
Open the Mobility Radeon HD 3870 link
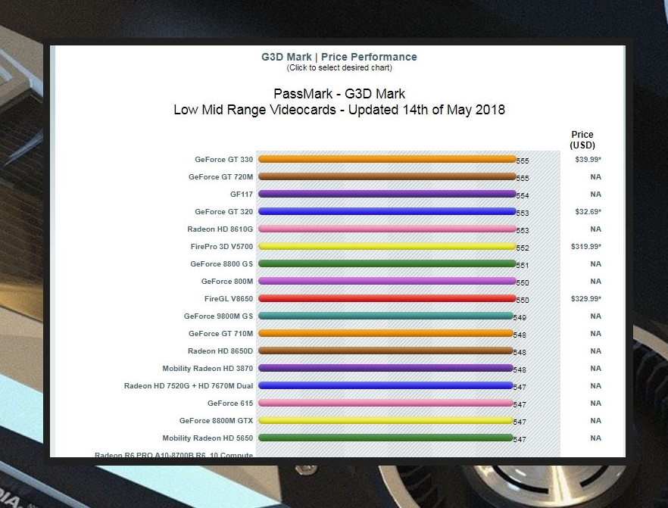208,369
